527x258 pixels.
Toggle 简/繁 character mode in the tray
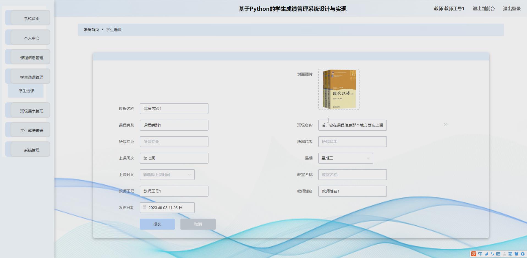pos(511,254)
